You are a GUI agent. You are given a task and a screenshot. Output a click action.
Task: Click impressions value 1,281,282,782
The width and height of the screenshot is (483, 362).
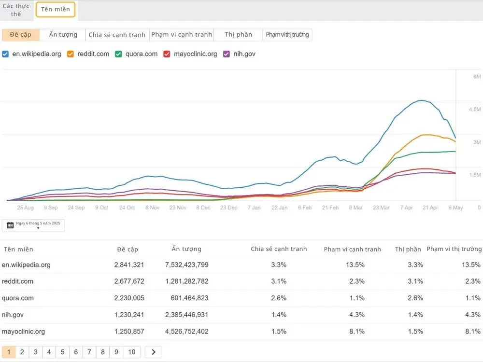[x=186, y=281]
